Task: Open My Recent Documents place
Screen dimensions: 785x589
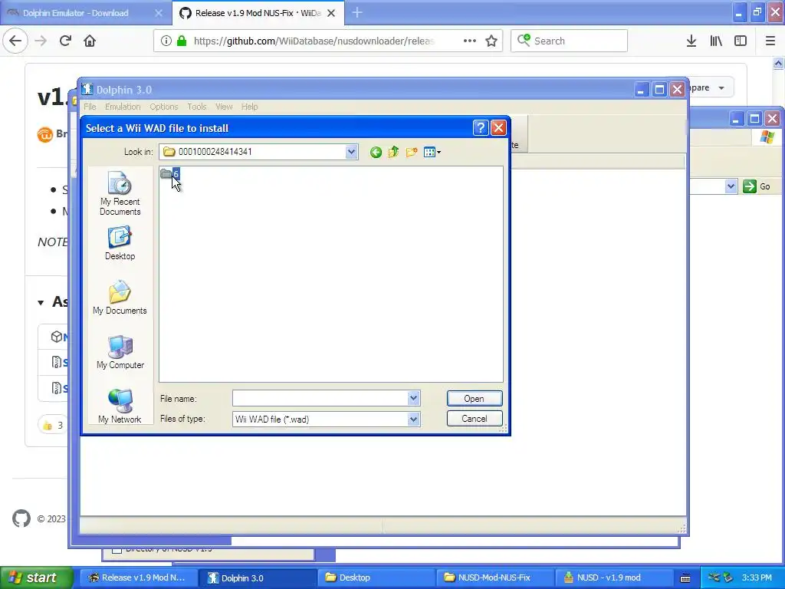Action: click(120, 193)
